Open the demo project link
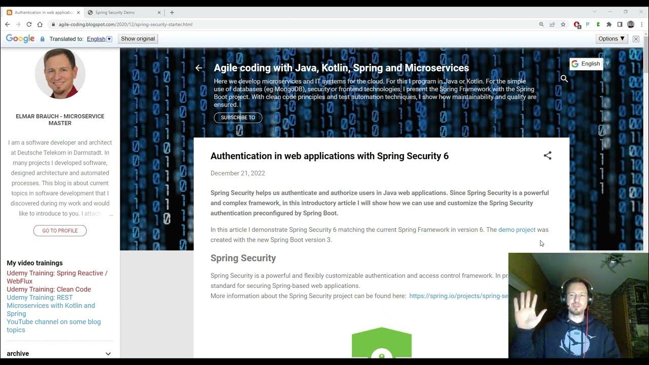The height and width of the screenshot is (365, 649). [x=517, y=230]
